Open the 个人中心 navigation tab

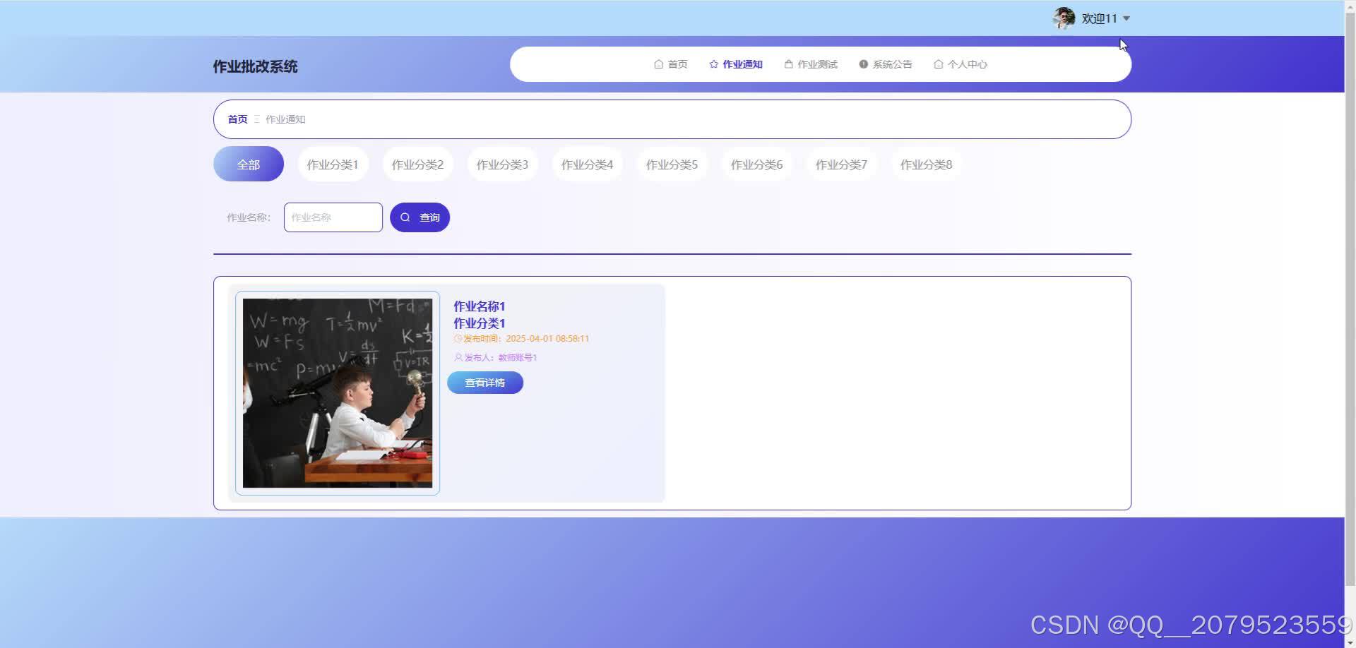tap(961, 64)
